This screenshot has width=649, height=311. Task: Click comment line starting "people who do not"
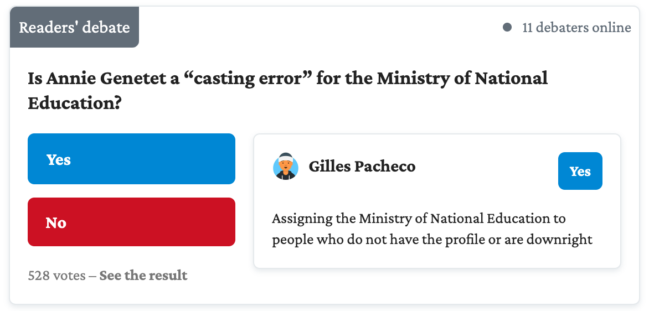click(432, 240)
